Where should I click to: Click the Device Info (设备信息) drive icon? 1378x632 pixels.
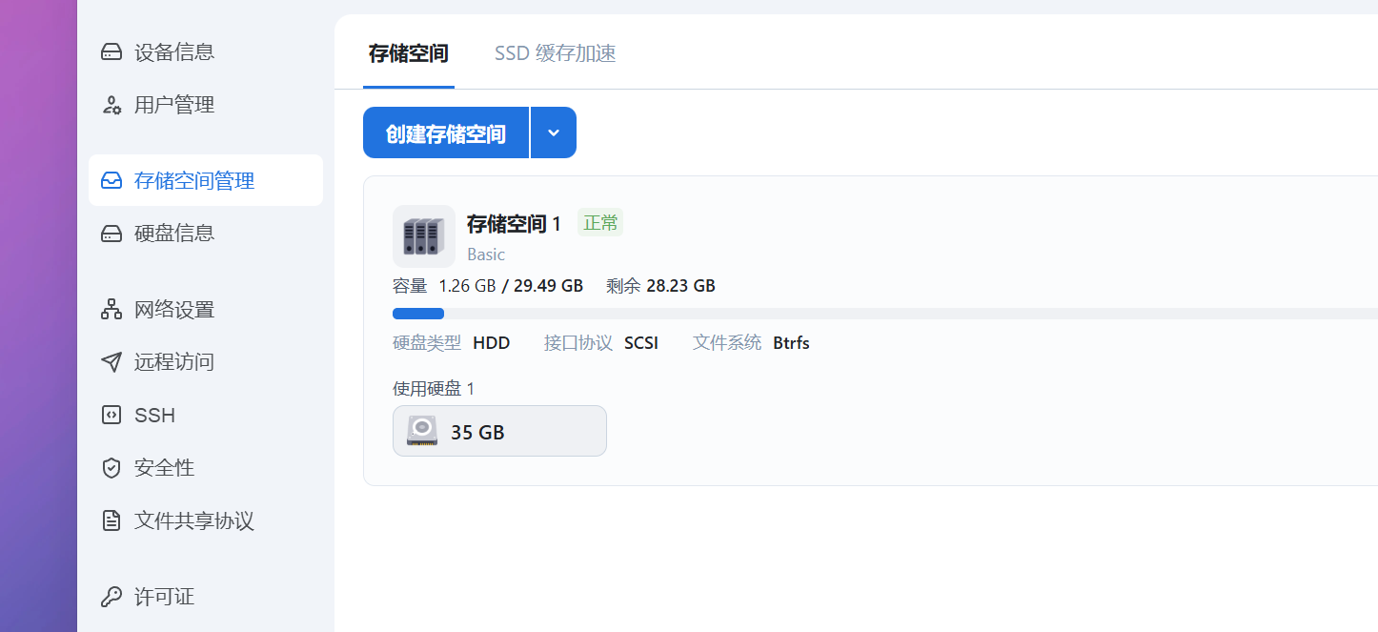(111, 52)
